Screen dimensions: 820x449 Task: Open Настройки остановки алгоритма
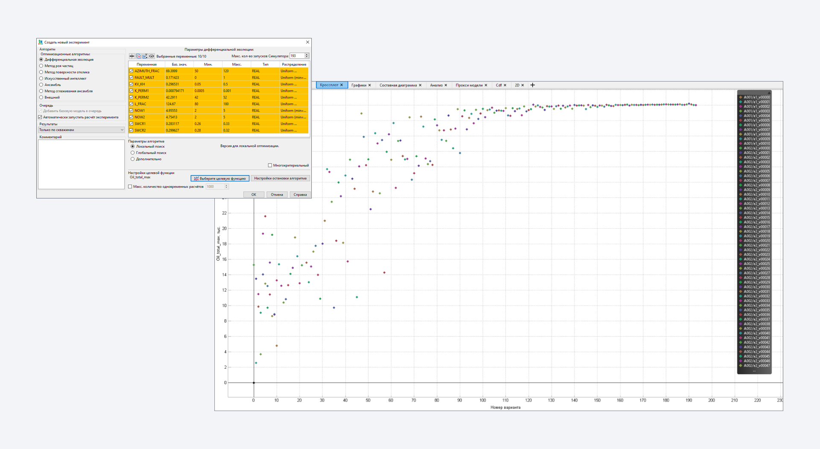click(x=280, y=178)
